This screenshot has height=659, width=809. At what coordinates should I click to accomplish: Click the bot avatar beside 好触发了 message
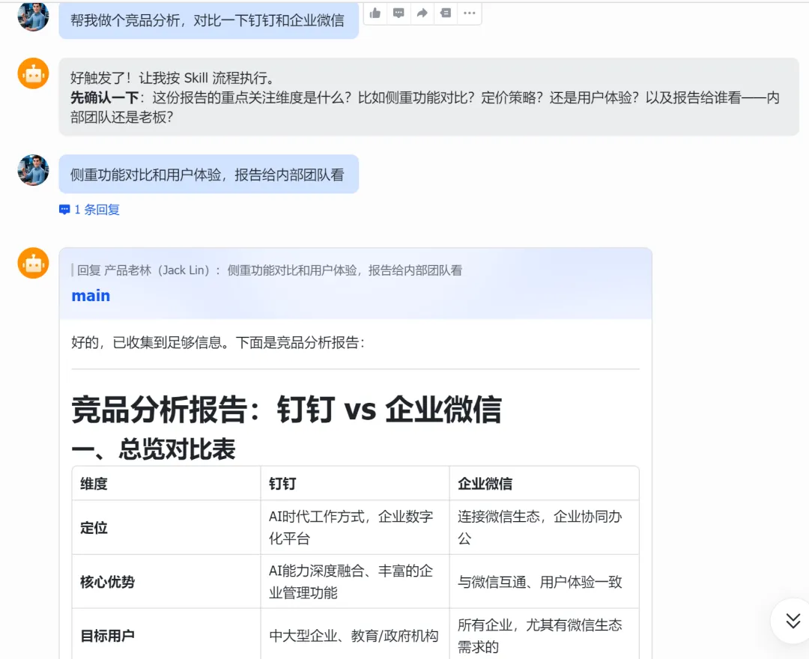(x=33, y=73)
